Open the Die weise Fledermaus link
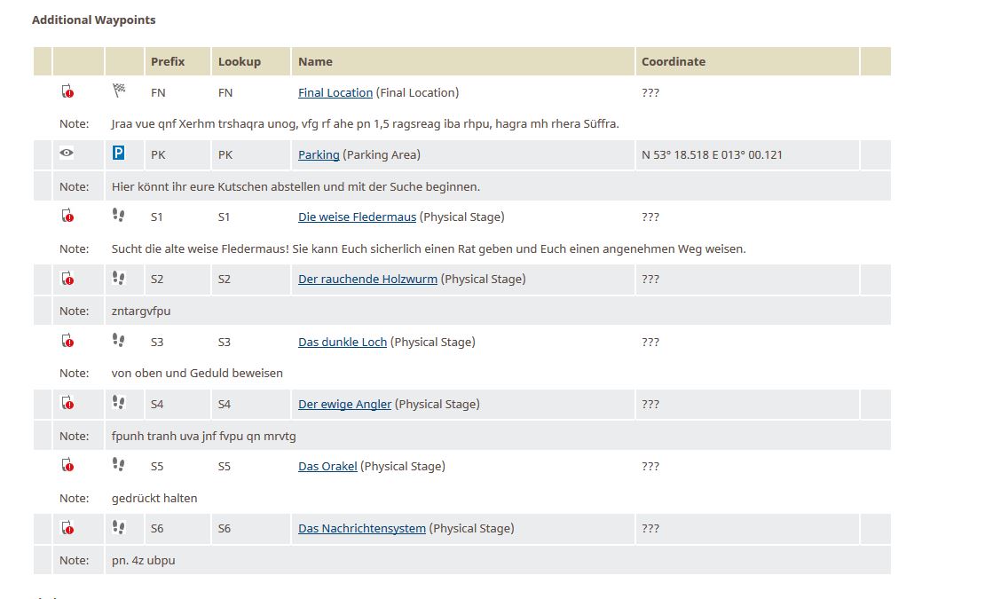The image size is (1001, 599). click(357, 217)
